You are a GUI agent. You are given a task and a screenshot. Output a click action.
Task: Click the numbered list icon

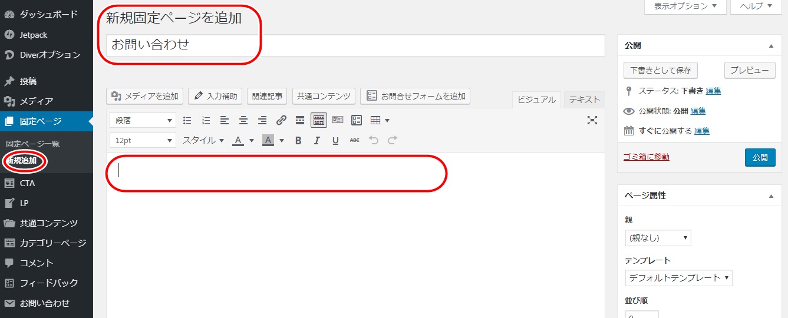tap(206, 120)
